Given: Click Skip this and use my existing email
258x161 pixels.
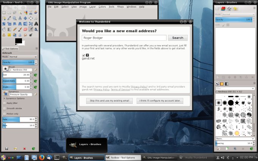Looking at the screenshot, I should click(x=109, y=101).
